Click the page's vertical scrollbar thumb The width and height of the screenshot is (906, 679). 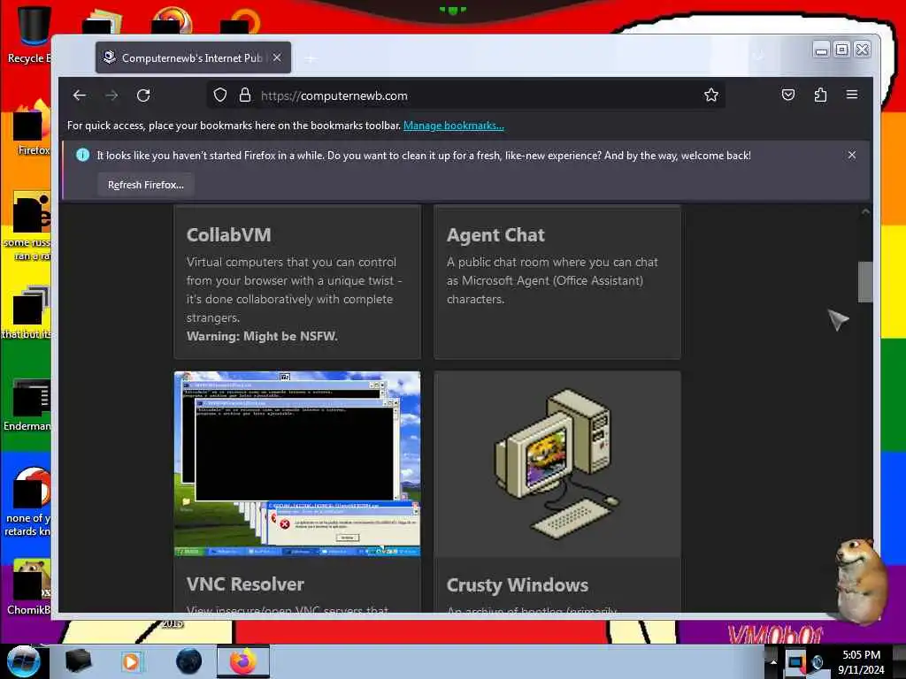point(865,282)
